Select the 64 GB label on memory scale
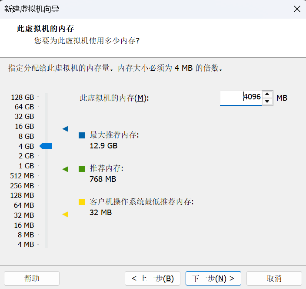Viewport: 306px width, 289px height. pos(24,107)
